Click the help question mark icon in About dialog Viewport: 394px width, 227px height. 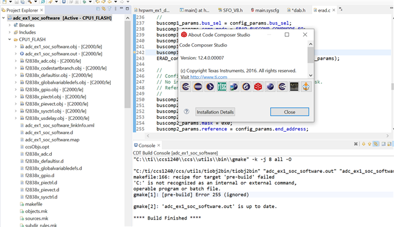pos(187,111)
